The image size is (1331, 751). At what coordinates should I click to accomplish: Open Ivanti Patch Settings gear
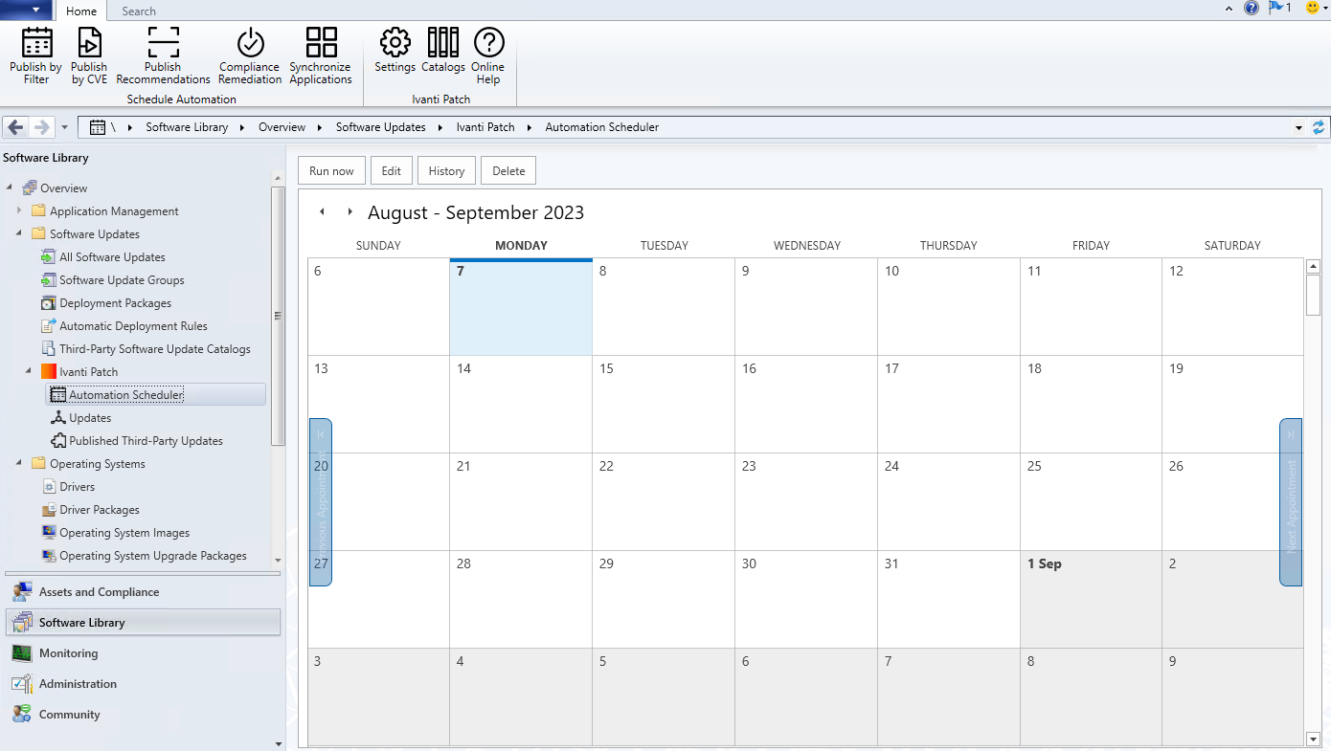395,43
